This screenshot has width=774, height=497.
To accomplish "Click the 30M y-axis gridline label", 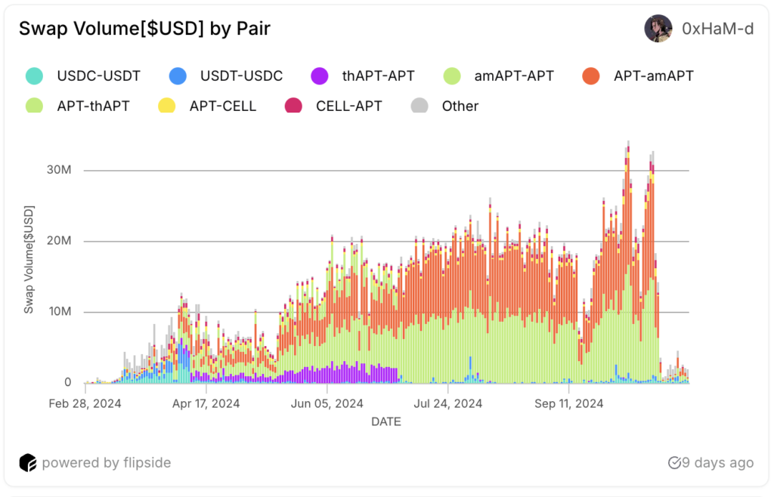I will point(58,170).
